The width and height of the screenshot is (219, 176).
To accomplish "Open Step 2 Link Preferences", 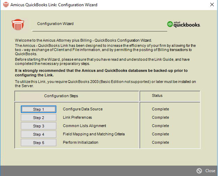I will pos(39,118).
